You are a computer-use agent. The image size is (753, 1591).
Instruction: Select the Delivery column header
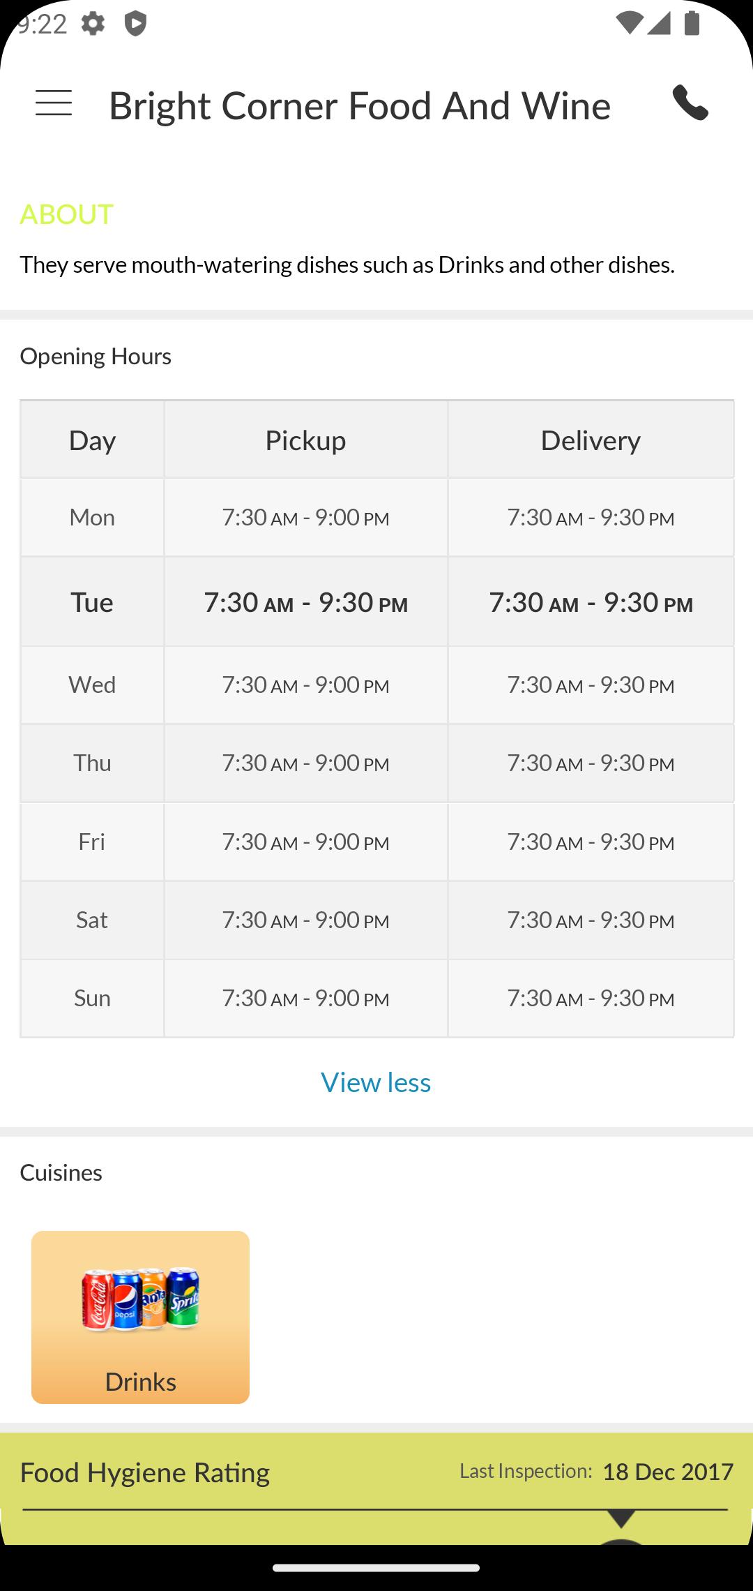[x=591, y=440]
